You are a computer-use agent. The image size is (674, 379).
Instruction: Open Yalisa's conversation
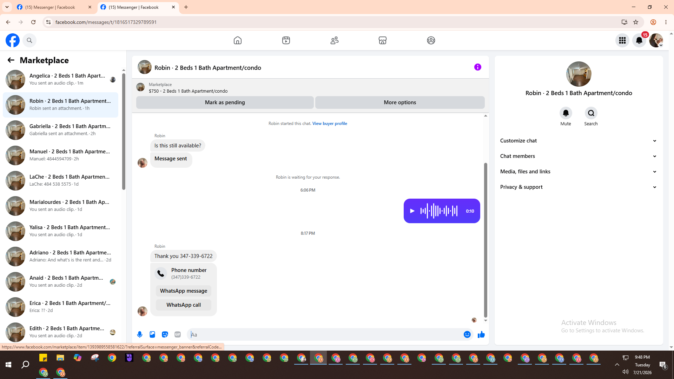click(60, 231)
